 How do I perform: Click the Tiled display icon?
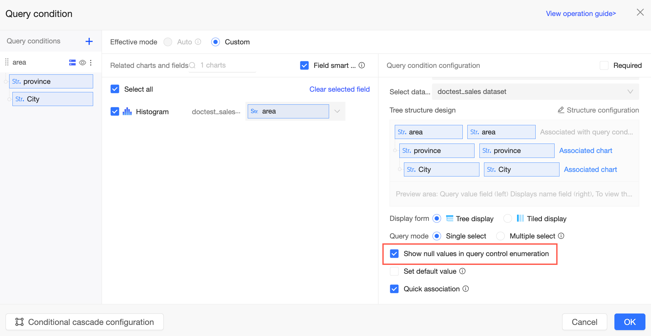point(520,219)
